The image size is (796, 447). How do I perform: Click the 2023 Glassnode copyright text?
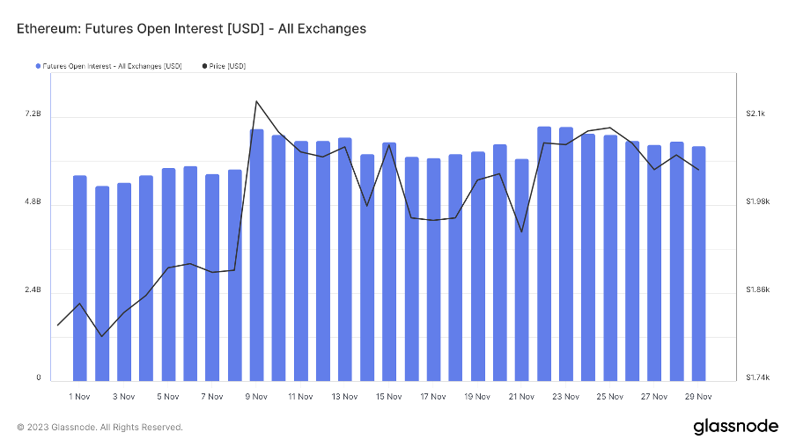tap(99, 428)
